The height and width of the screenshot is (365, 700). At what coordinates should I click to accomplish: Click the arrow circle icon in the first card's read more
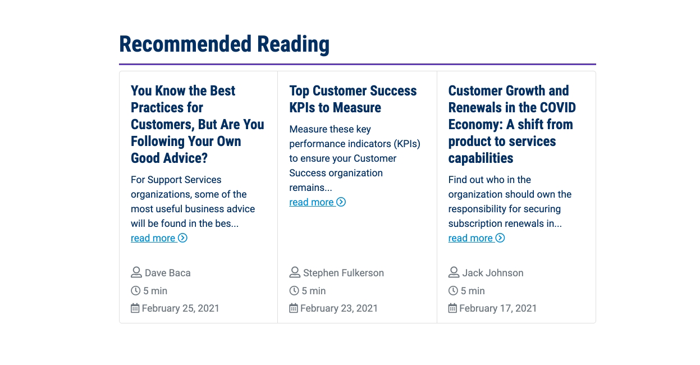182,238
